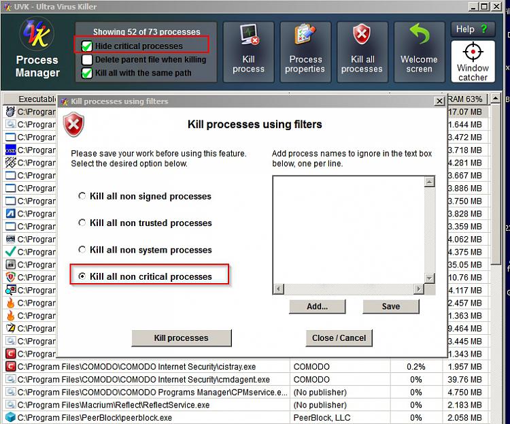Maximize the UVK window

point(484,6)
